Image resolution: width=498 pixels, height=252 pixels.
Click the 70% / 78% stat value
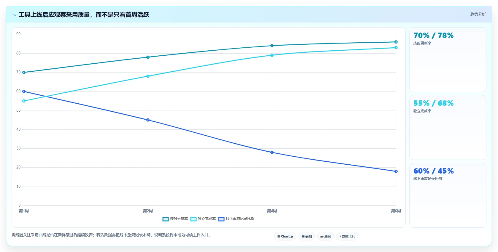[434, 36]
